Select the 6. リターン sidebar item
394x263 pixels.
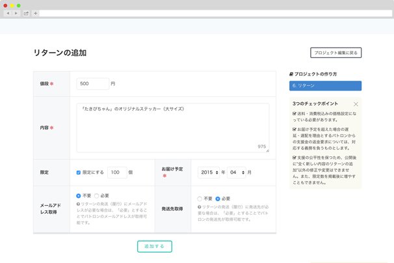pyautogui.click(x=324, y=85)
